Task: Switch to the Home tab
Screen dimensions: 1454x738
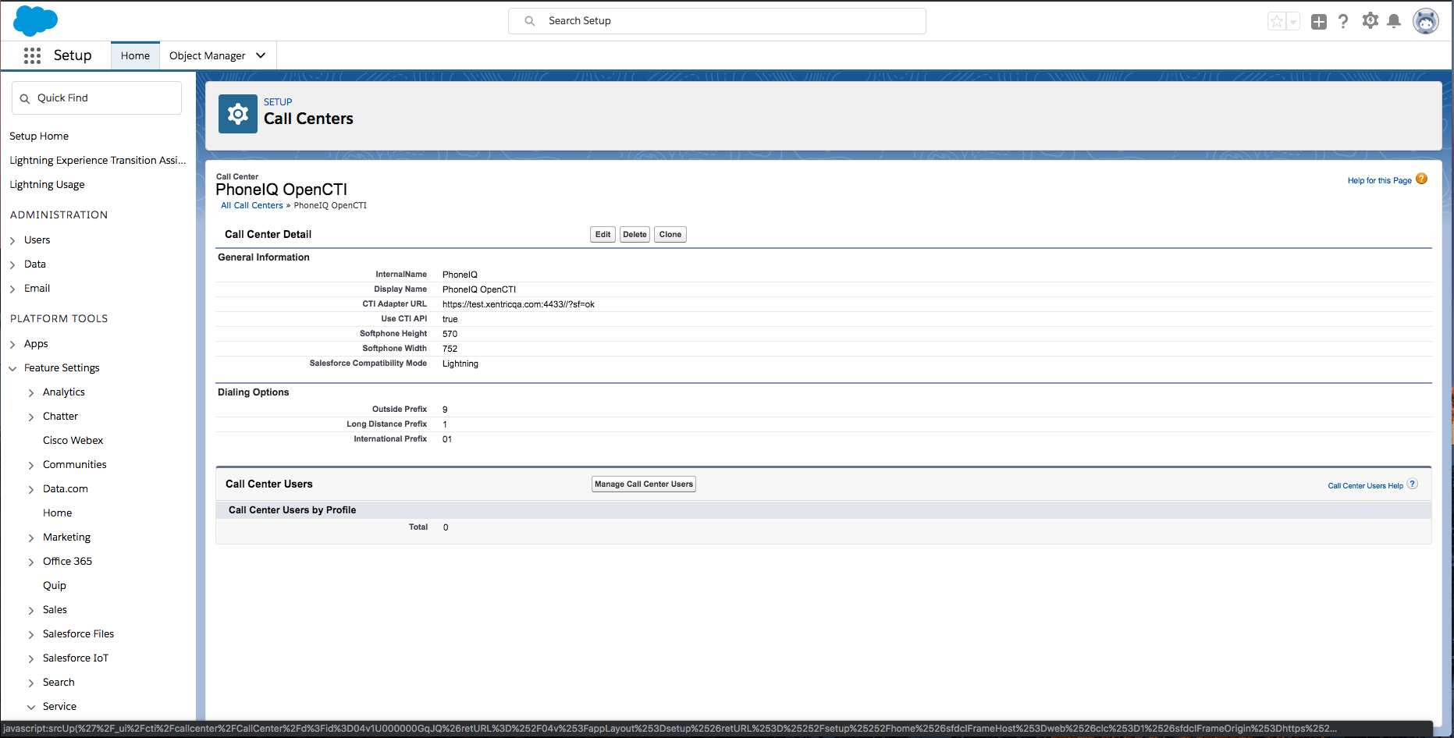Action: coord(135,55)
